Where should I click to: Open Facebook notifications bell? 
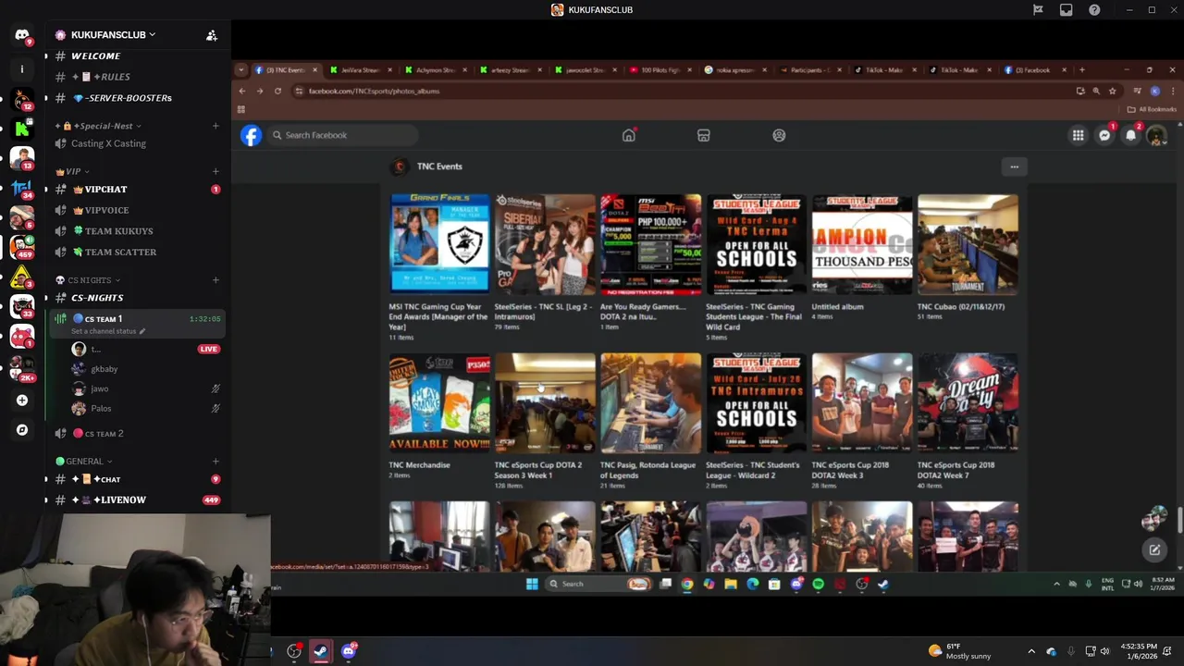click(x=1130, y=135)
